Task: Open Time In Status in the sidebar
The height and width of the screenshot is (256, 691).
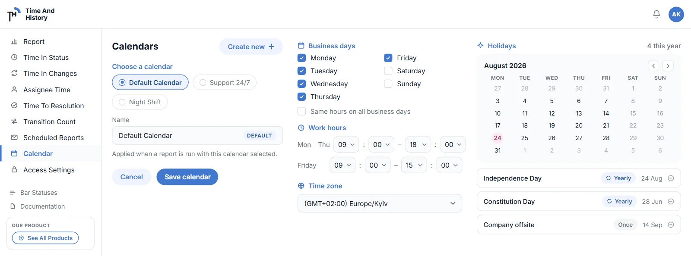Action: pyautogui.click(x=51, y=57)
